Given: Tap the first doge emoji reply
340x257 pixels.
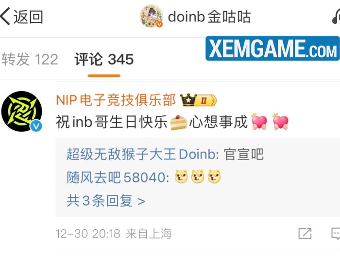Looking at the screenshot, I should point(181,177).
